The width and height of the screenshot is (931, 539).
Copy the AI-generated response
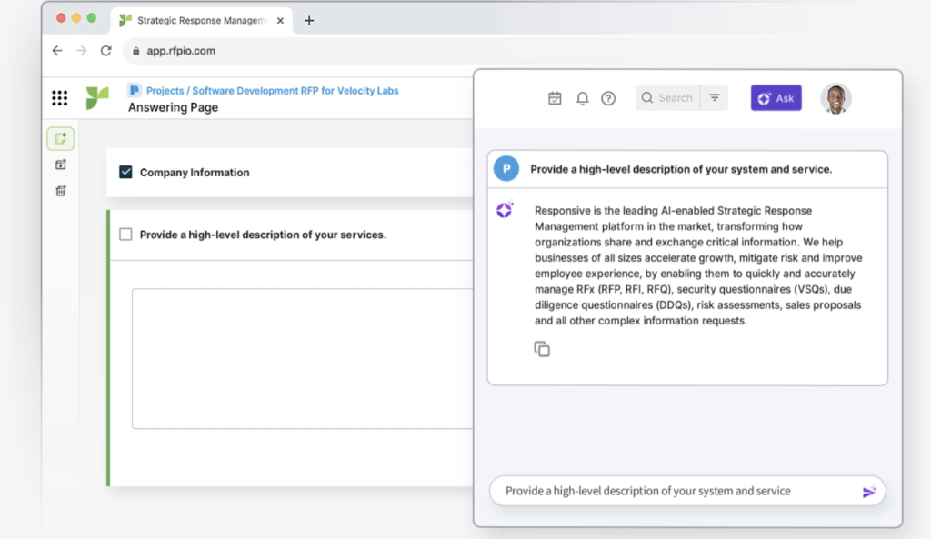coord(542,349)
